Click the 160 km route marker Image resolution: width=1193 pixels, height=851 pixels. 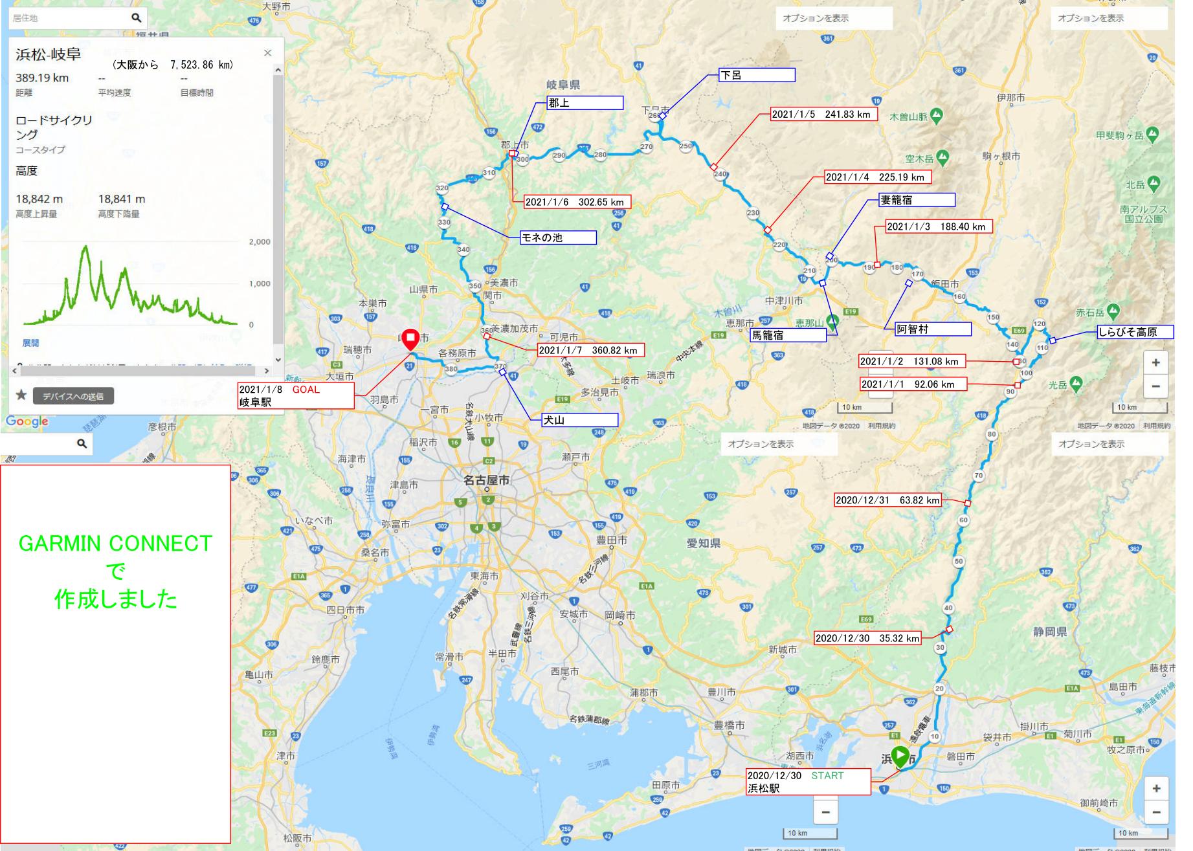pos(959,297)
